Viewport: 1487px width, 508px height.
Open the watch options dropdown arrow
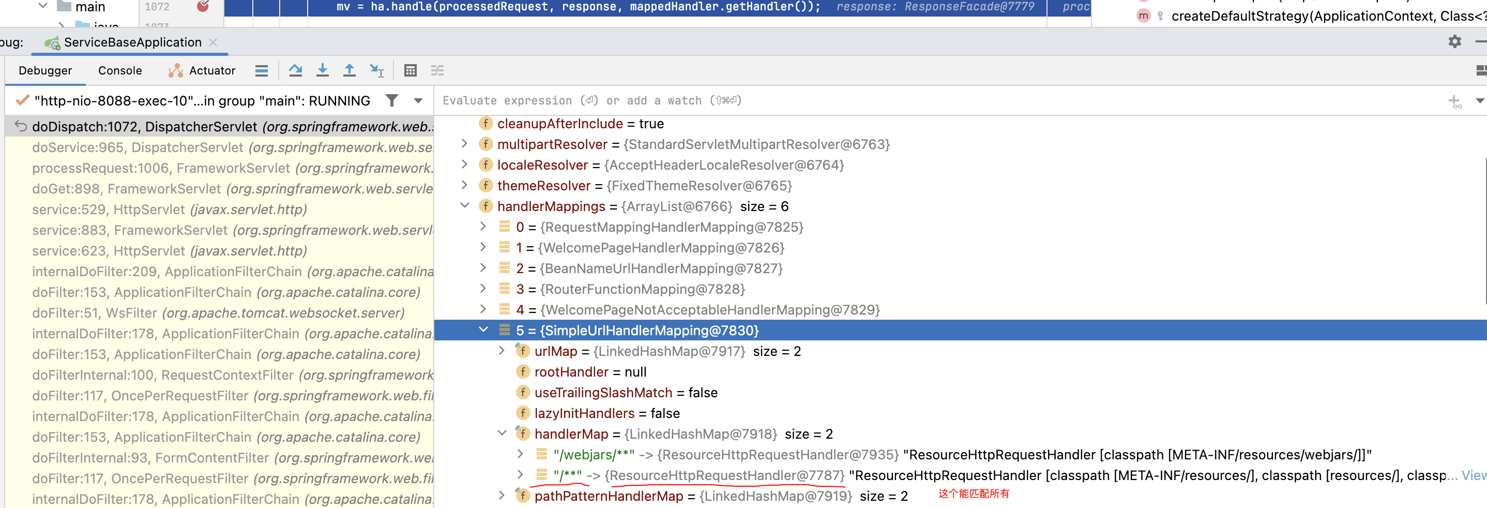pyautogui.click(x=1480, y=100)
